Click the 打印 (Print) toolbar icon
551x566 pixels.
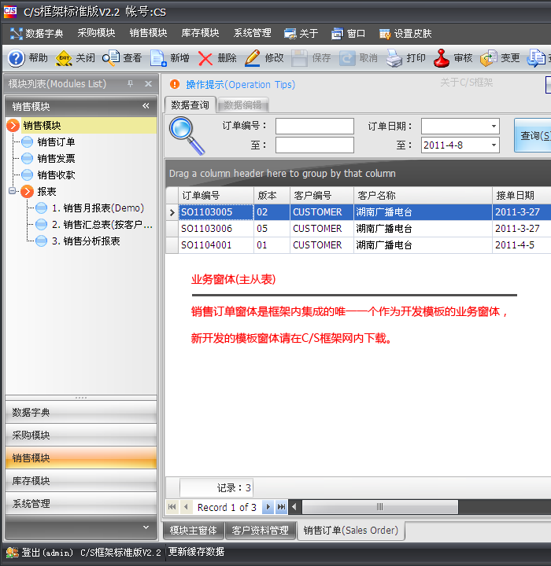[394, 58]
